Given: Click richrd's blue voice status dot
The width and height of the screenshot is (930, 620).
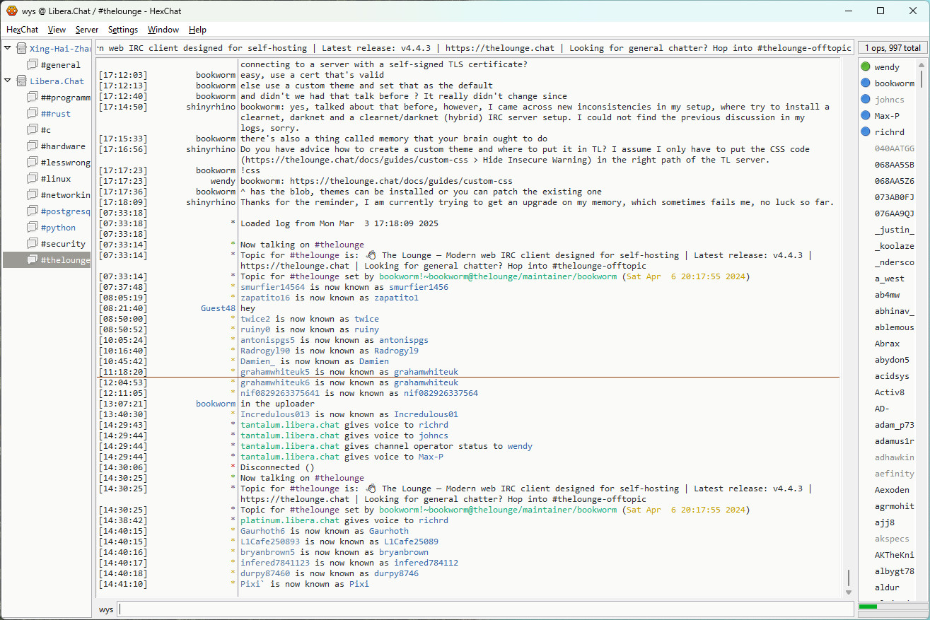Looking at the screenshot, I should pyautogui.click(x=866, y=132).
